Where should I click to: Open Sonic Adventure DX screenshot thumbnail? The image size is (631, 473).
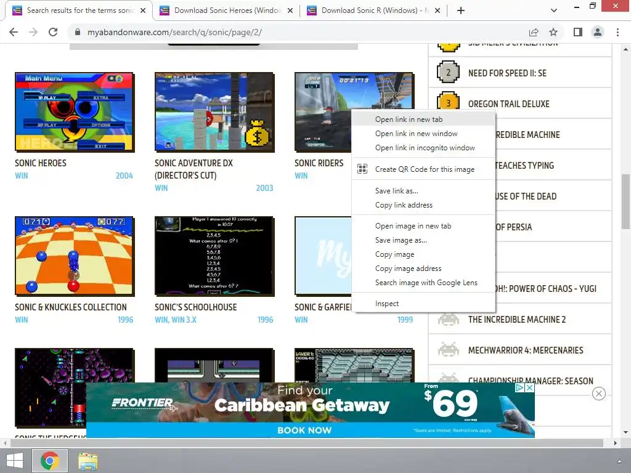click(214, 112)
